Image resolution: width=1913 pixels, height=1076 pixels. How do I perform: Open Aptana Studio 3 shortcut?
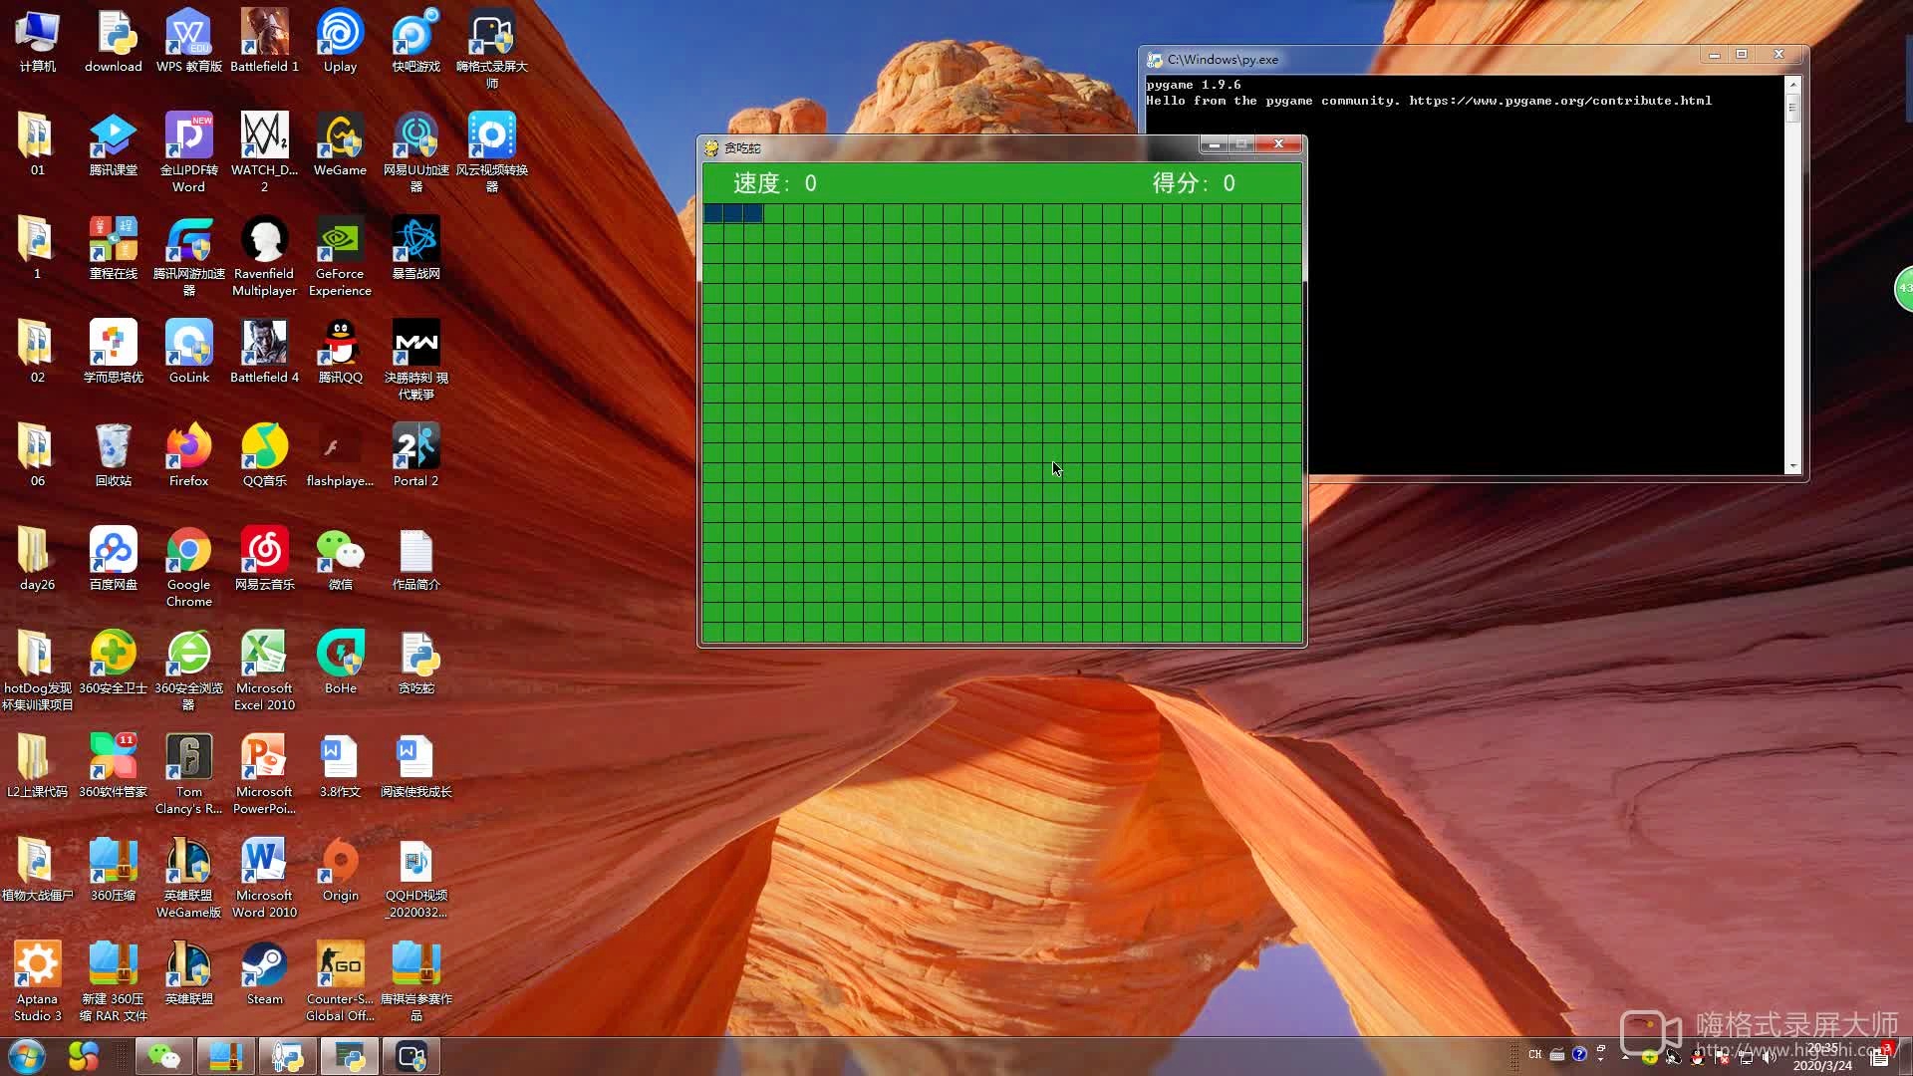coord(37,980)
